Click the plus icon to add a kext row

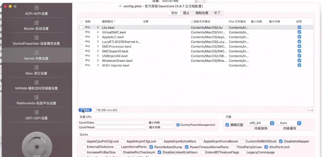tap(312, 110)
